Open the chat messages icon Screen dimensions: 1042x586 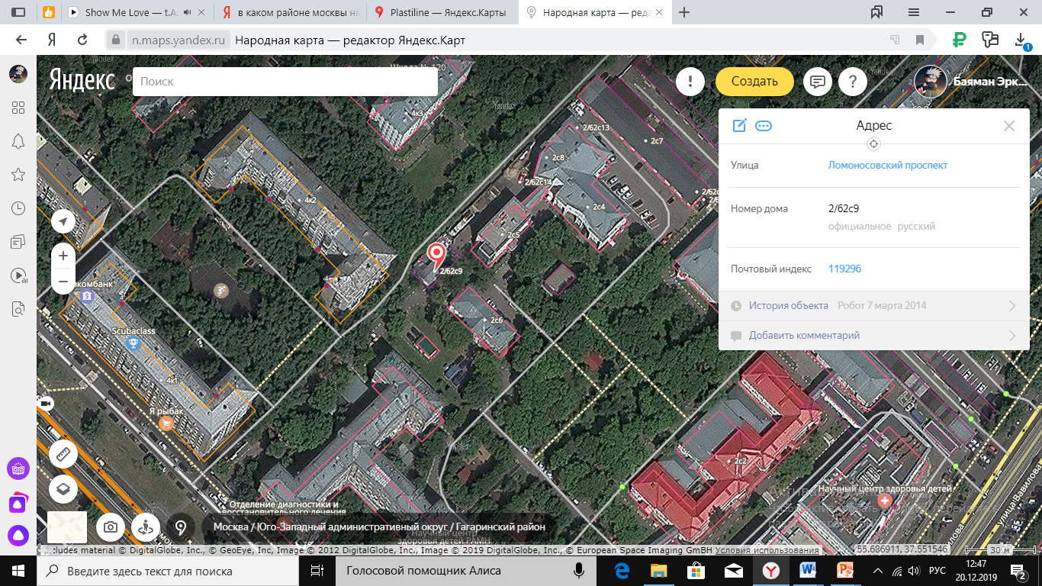tap(817, 82)
